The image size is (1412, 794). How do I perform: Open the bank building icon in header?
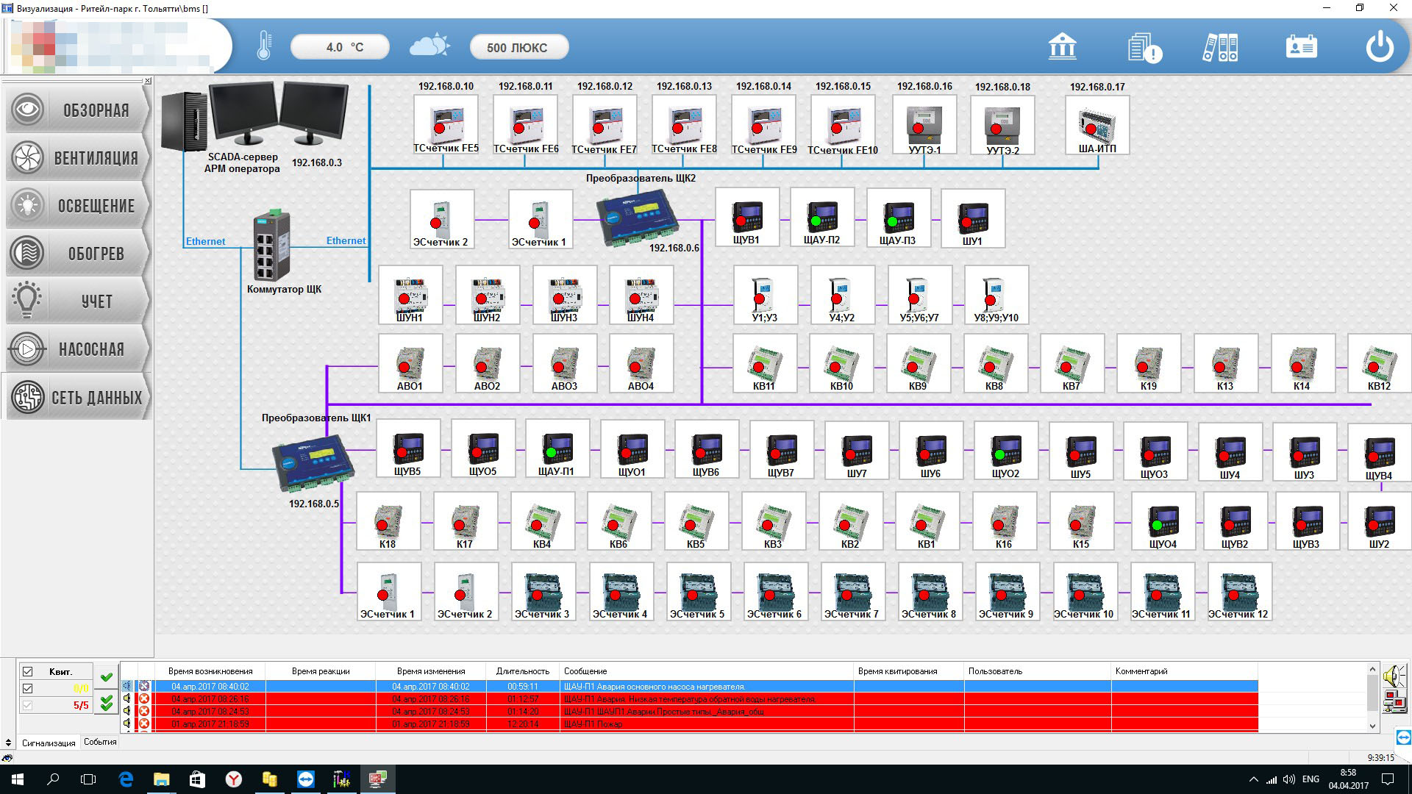pos(1062,47)
